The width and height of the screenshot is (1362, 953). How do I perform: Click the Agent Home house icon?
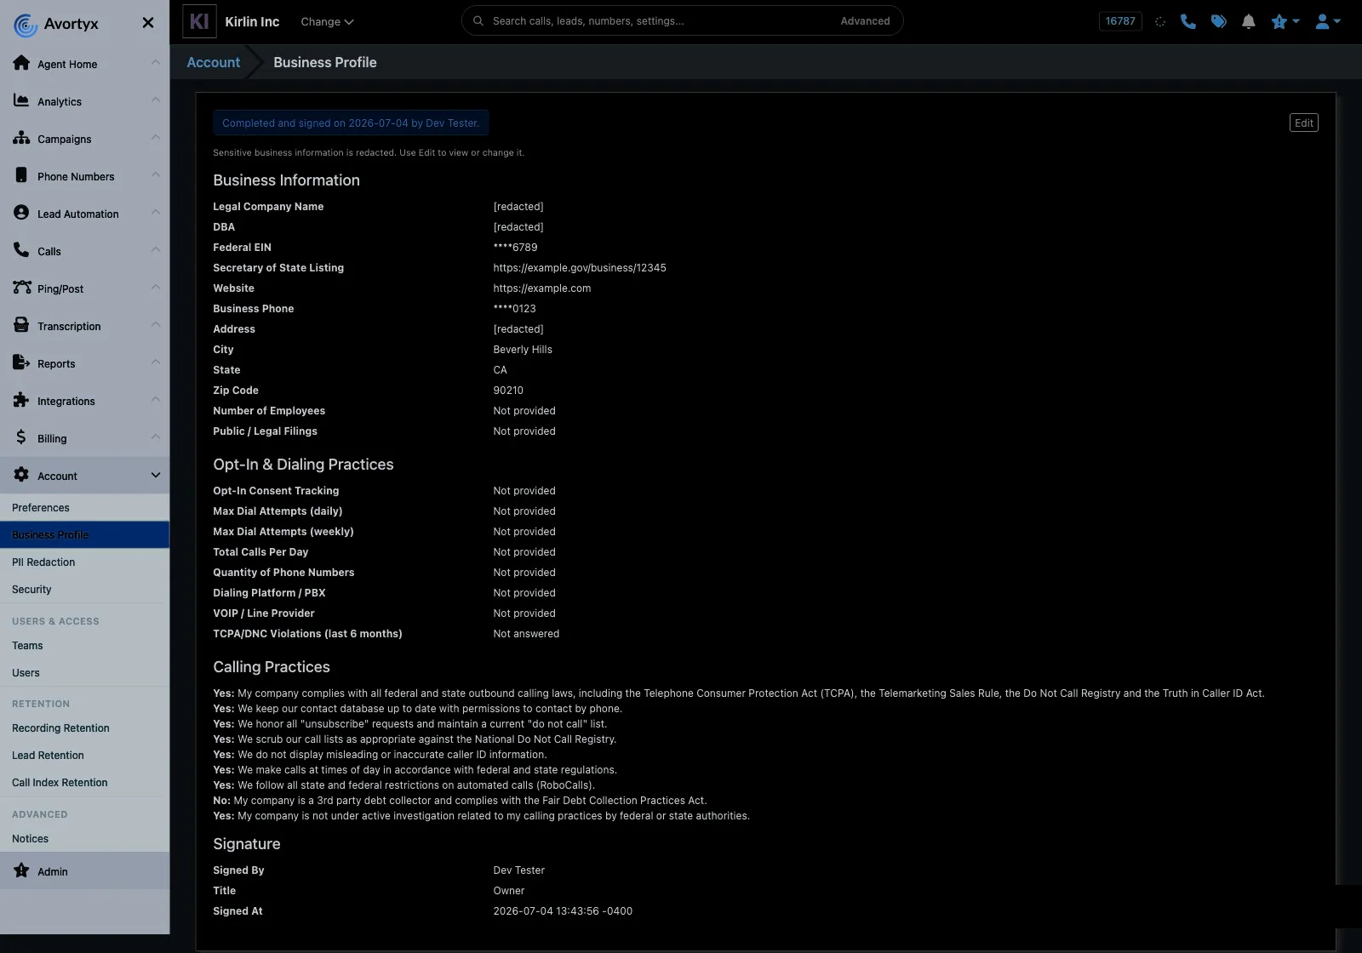coord(21,63)
